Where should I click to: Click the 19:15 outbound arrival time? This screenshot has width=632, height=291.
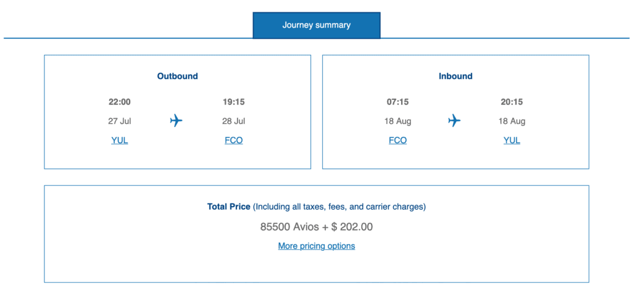point(234,102)
